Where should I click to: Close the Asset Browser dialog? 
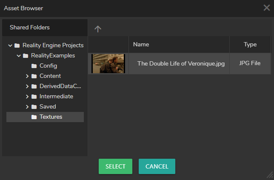[x=266, y=8]
